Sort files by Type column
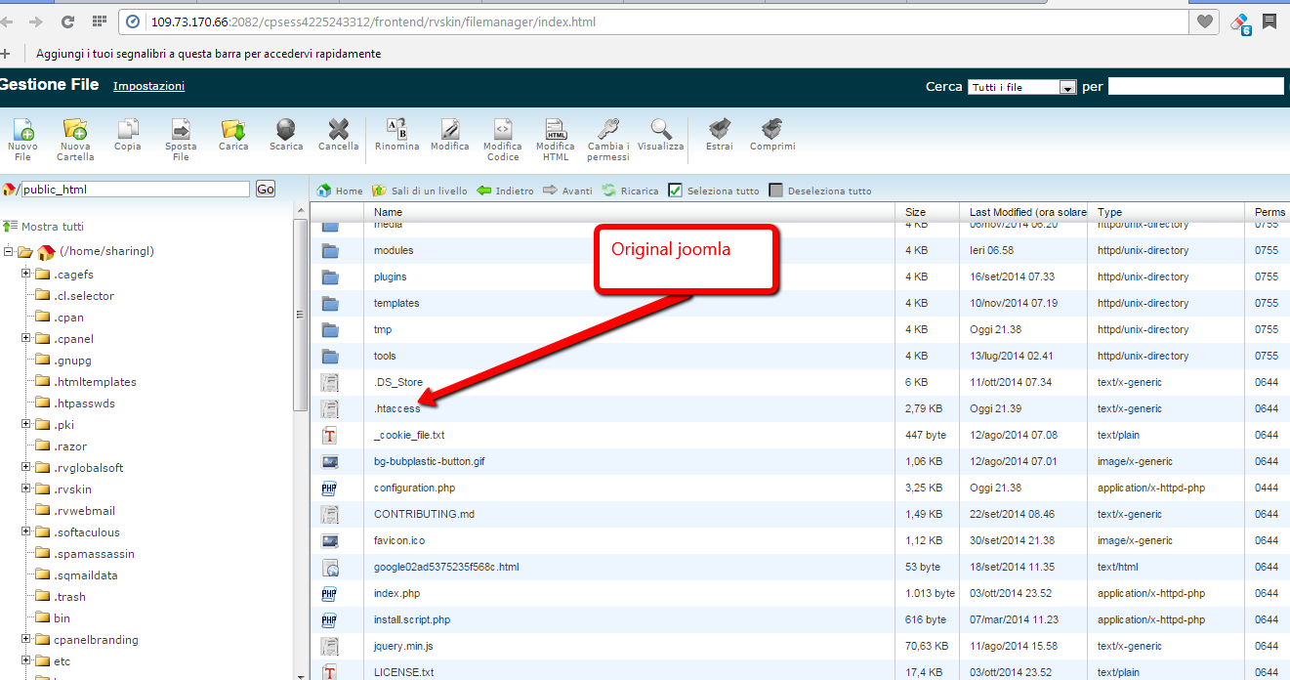The height and width of the screenshot is (680, 1290). tap(1109, 212)
